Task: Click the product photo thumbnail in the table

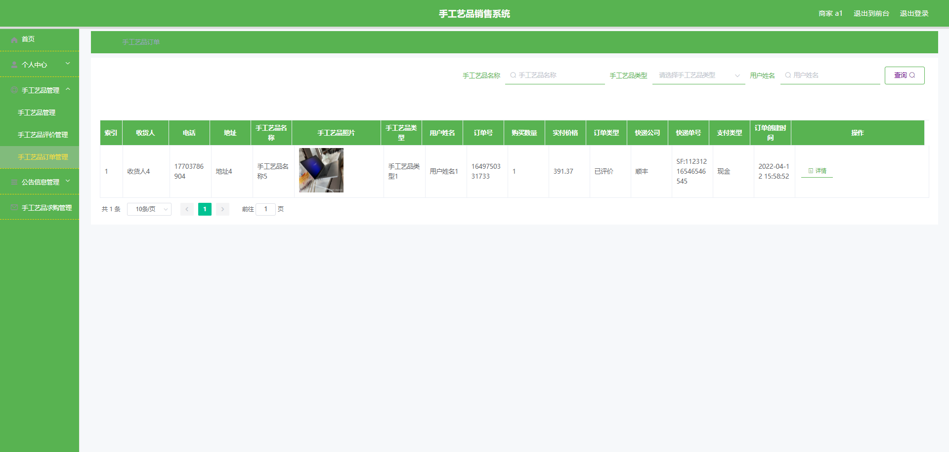Action: click(321, 170)
